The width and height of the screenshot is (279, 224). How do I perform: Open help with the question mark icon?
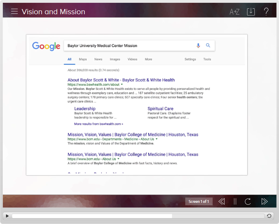click(266, 12)
